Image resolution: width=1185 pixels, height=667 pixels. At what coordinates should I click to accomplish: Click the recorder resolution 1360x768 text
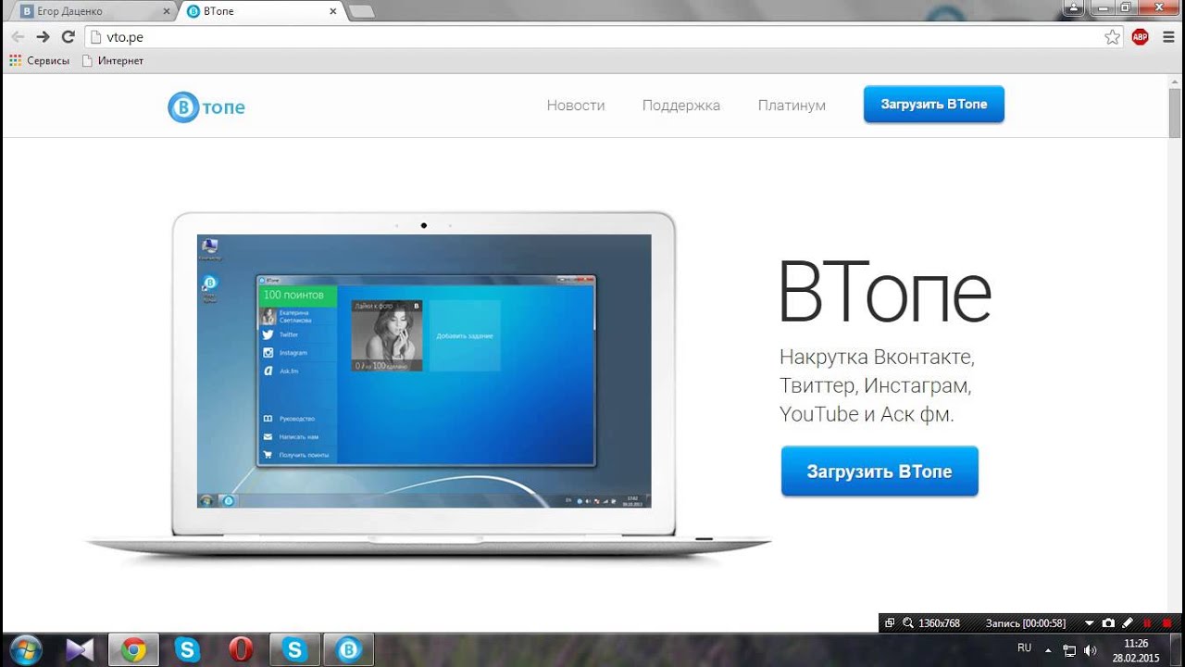pos(939,623)
